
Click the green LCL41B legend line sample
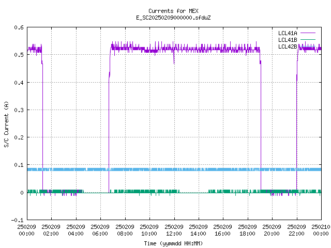308,40
